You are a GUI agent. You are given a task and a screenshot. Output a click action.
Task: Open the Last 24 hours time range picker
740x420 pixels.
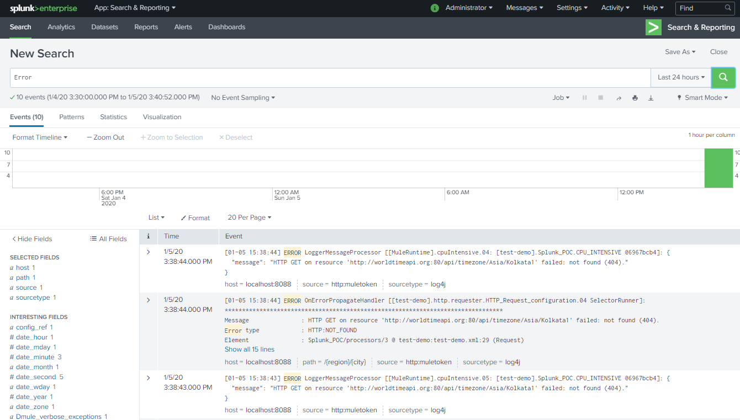point(681,78)
